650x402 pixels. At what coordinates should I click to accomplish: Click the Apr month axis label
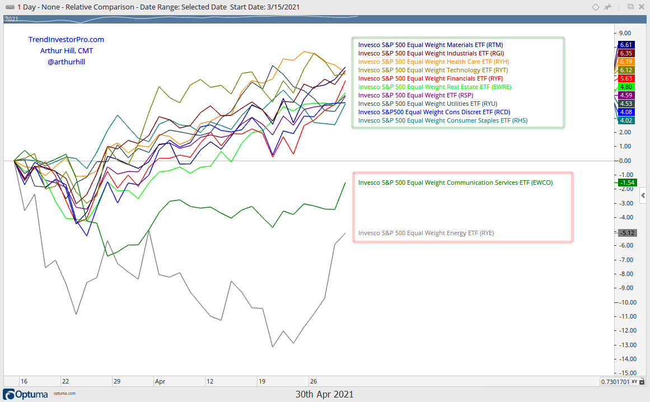(160, 381)
